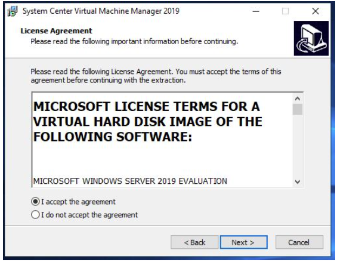
Task: Click the license text scroll down arrow
Action: click(x=298, y=182)
